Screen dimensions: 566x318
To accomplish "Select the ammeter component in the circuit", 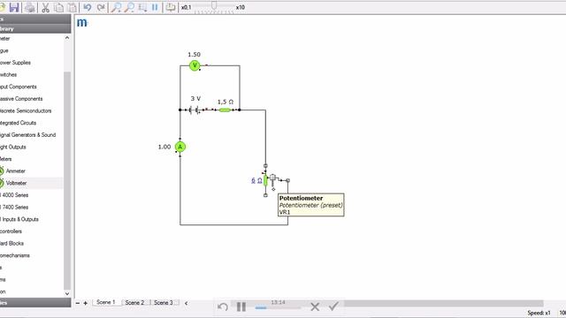I will (x=180, y=147).
